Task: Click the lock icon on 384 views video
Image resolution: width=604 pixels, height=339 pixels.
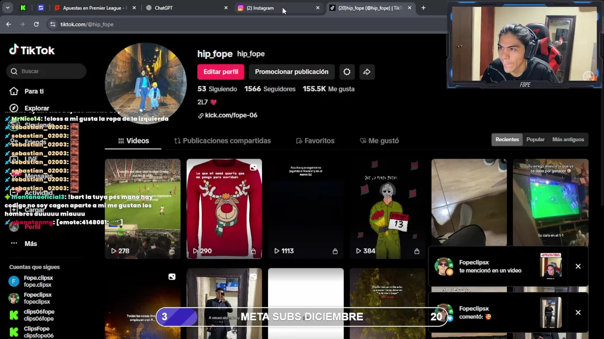Action: click(x=417, y=251)
